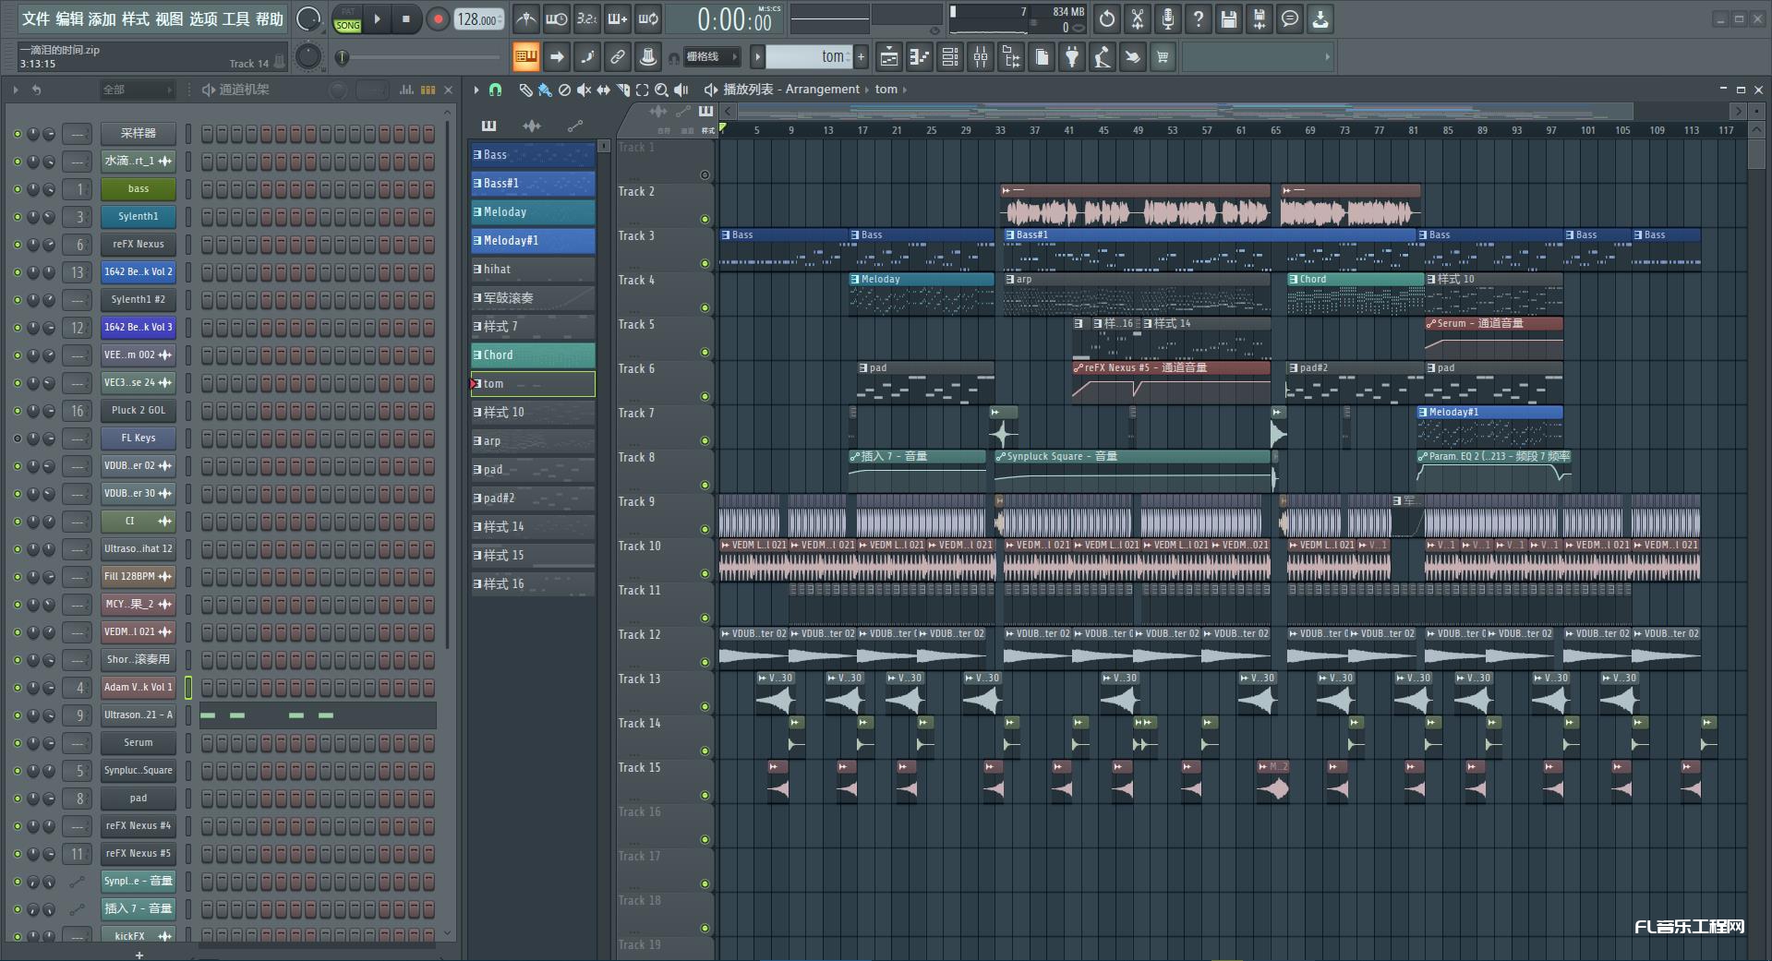Open the content library shopping cart icon

1163,57
